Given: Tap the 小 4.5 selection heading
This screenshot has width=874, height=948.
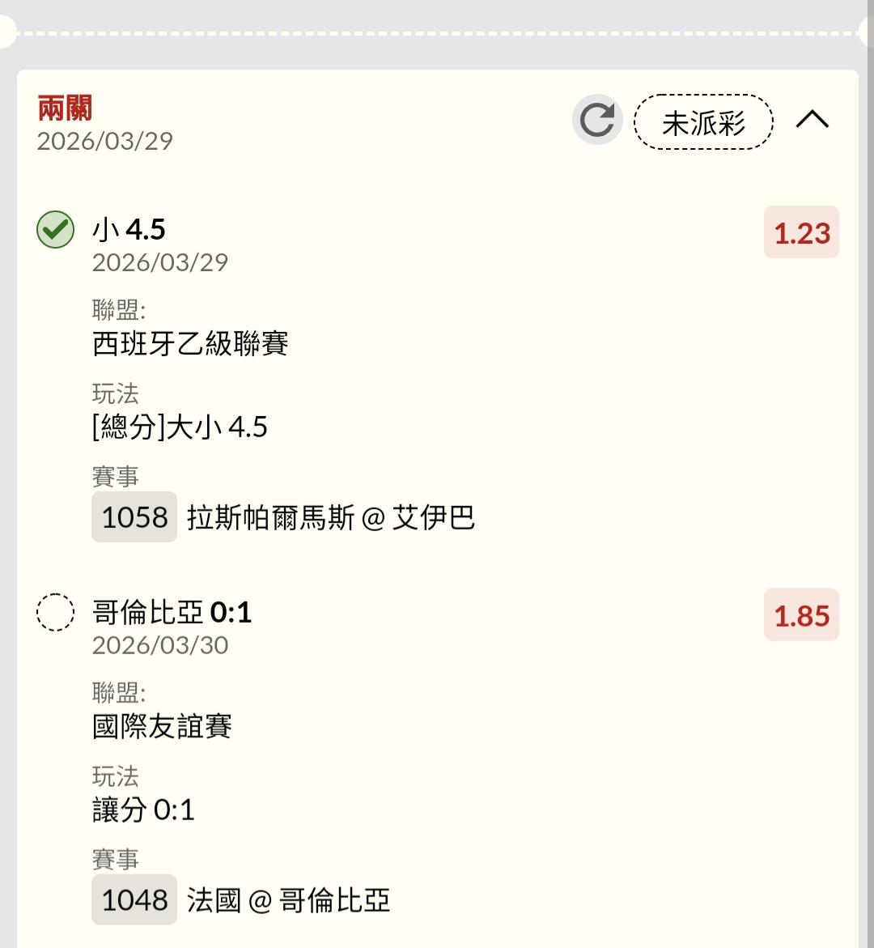Looking at the screenshot, I should [129, 230].
